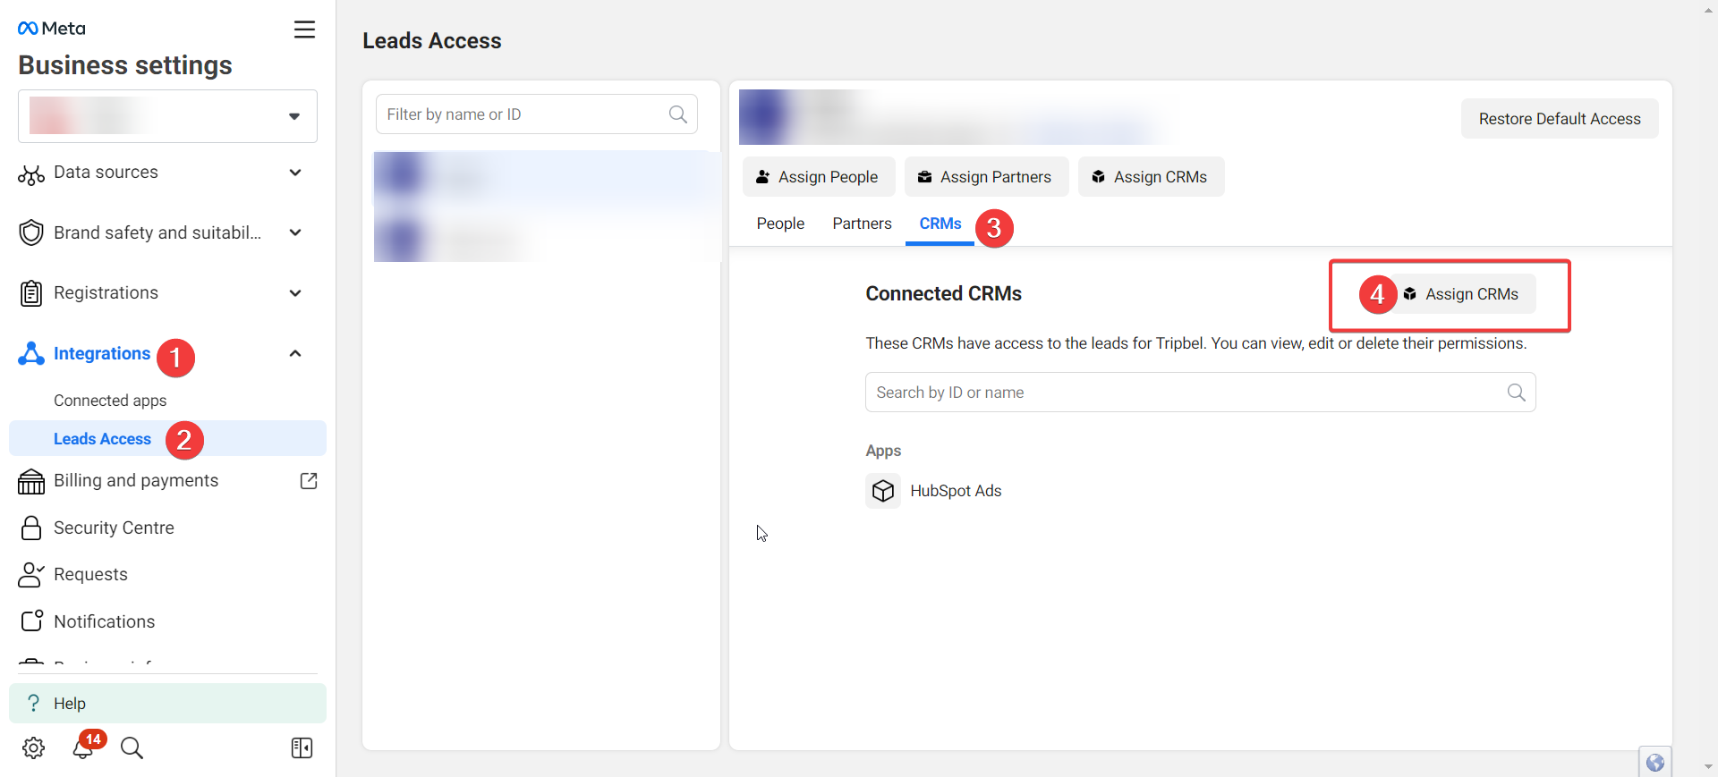Viewport: 1718px width, 777px height.
Task: Click the external link icon beside Billing
Action: click(x=309, y=481)
